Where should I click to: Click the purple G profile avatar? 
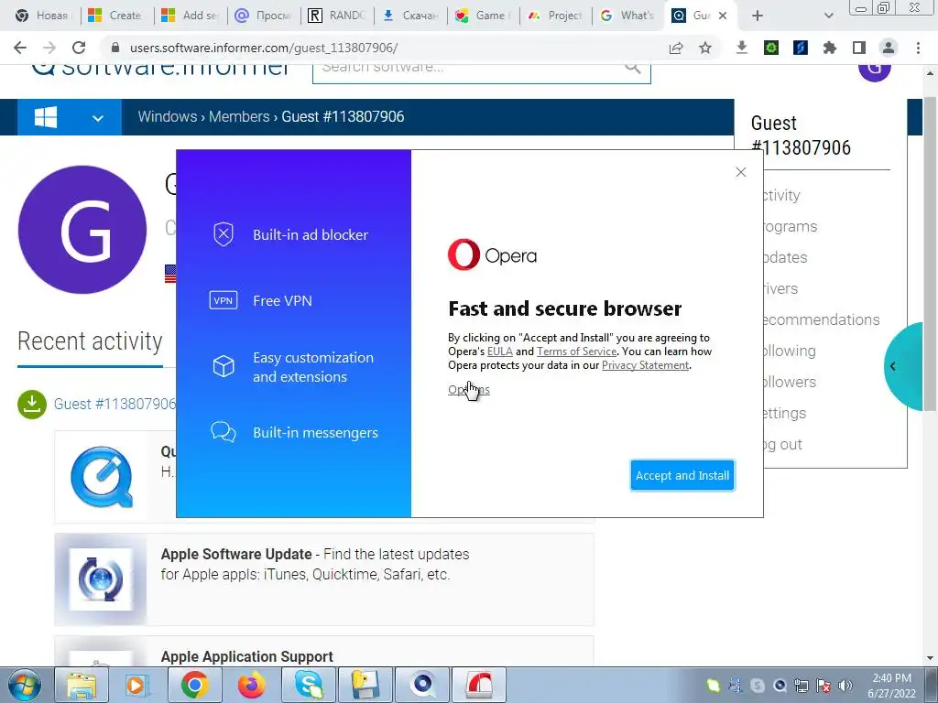82,230
